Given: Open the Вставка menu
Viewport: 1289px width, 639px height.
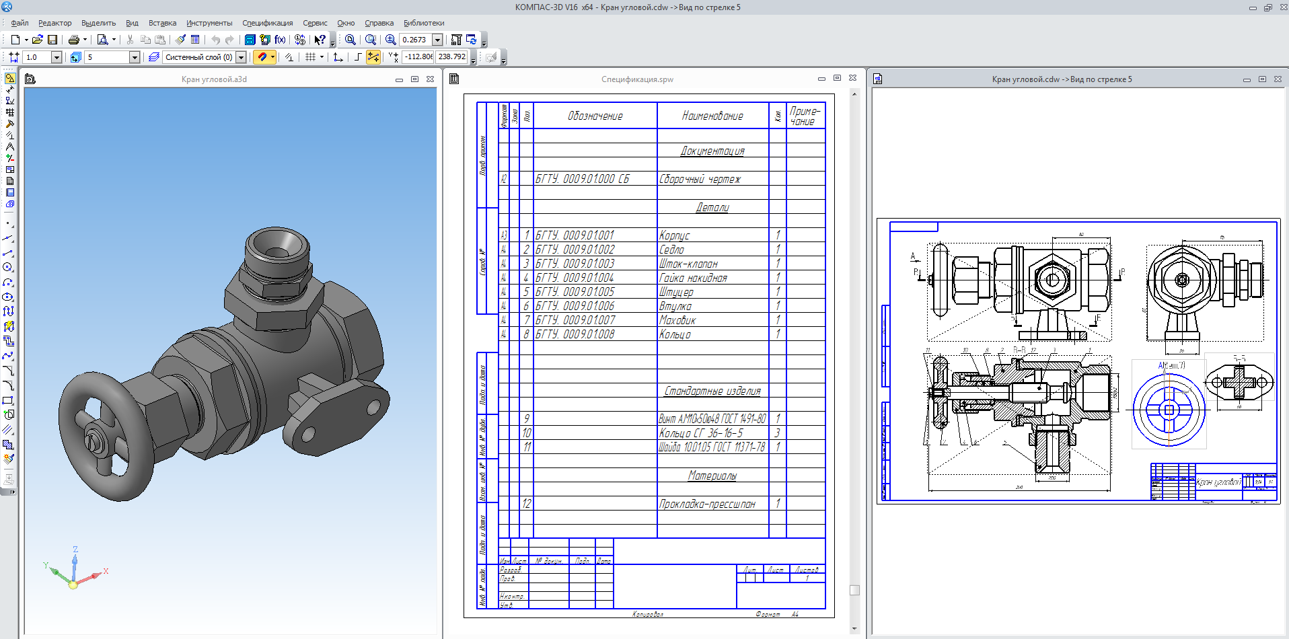Looking at the screenshot, I should (x=162, y=23).
